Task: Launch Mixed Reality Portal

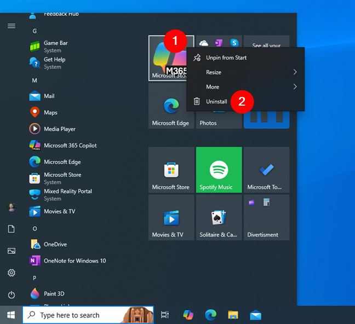Action: tap(68, 195)
